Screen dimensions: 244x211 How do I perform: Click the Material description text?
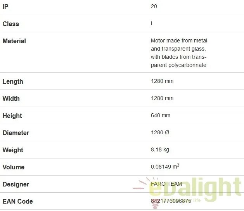(x=179, y=53)
